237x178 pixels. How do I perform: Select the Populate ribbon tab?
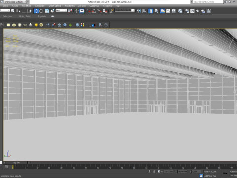point(42,16)
